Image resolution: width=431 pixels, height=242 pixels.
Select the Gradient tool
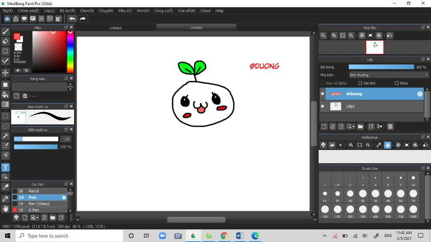click(x=5, y=104)
